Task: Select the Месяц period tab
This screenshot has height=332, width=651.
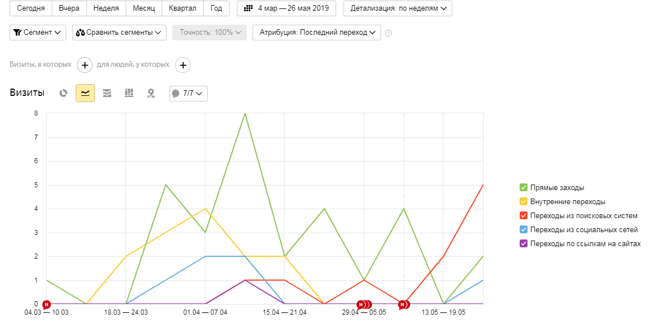Action: [144, 8]
